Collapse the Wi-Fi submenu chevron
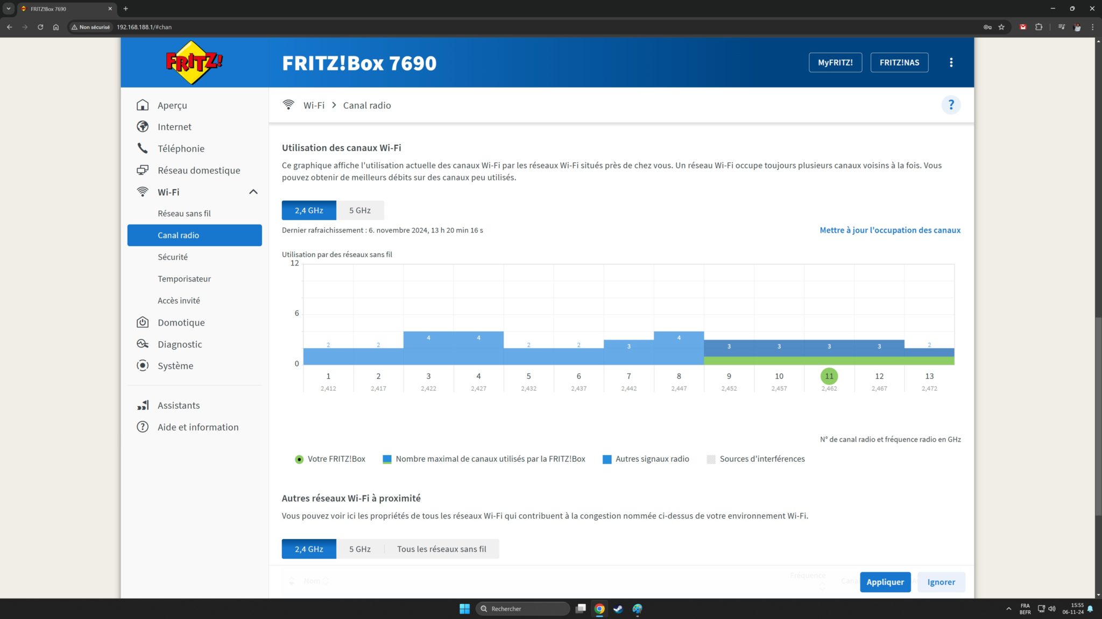 (253, 192)
